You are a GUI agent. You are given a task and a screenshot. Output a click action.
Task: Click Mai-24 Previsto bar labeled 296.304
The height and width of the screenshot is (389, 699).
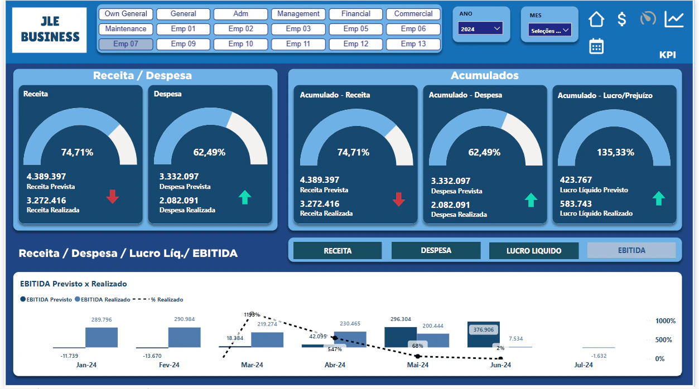tap(401, 338)
